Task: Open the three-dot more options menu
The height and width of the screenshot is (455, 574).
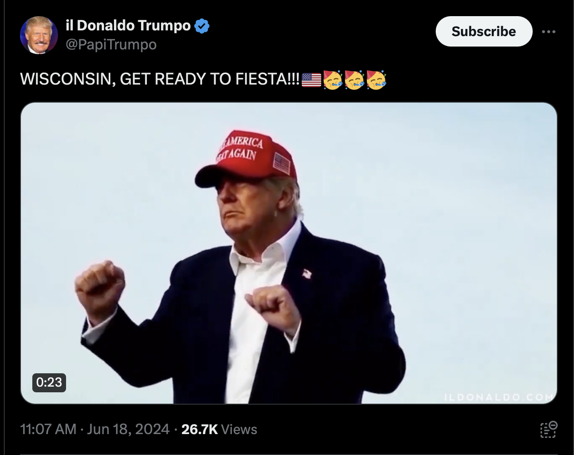Action: coord(548,32)
